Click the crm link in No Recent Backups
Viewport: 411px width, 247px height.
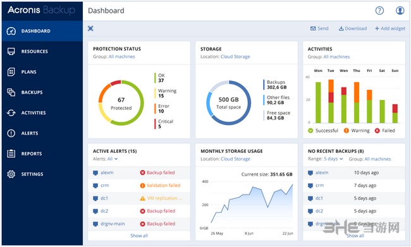pyautogui.click(x=319, y=186)
